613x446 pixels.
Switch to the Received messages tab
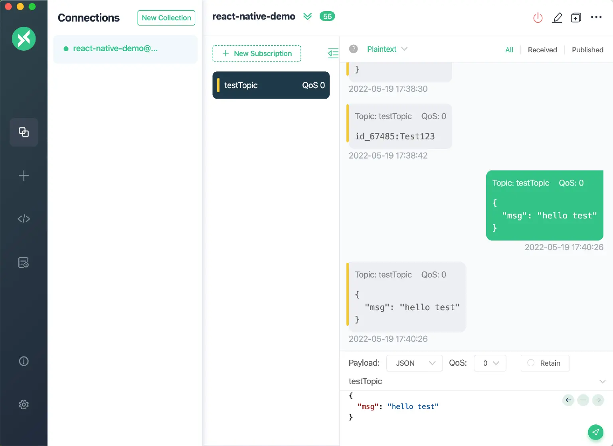tap(542, 50)
